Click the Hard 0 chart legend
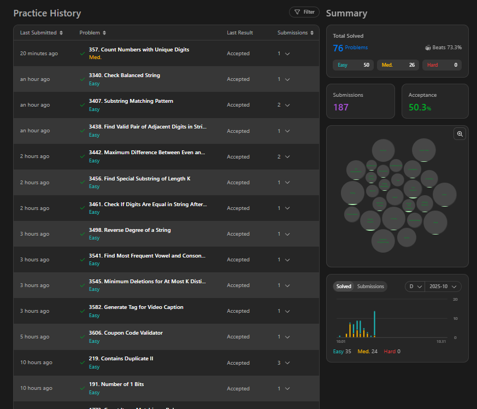Image resolution: width=477 pixels, height=409 pixels. (392, 352)
